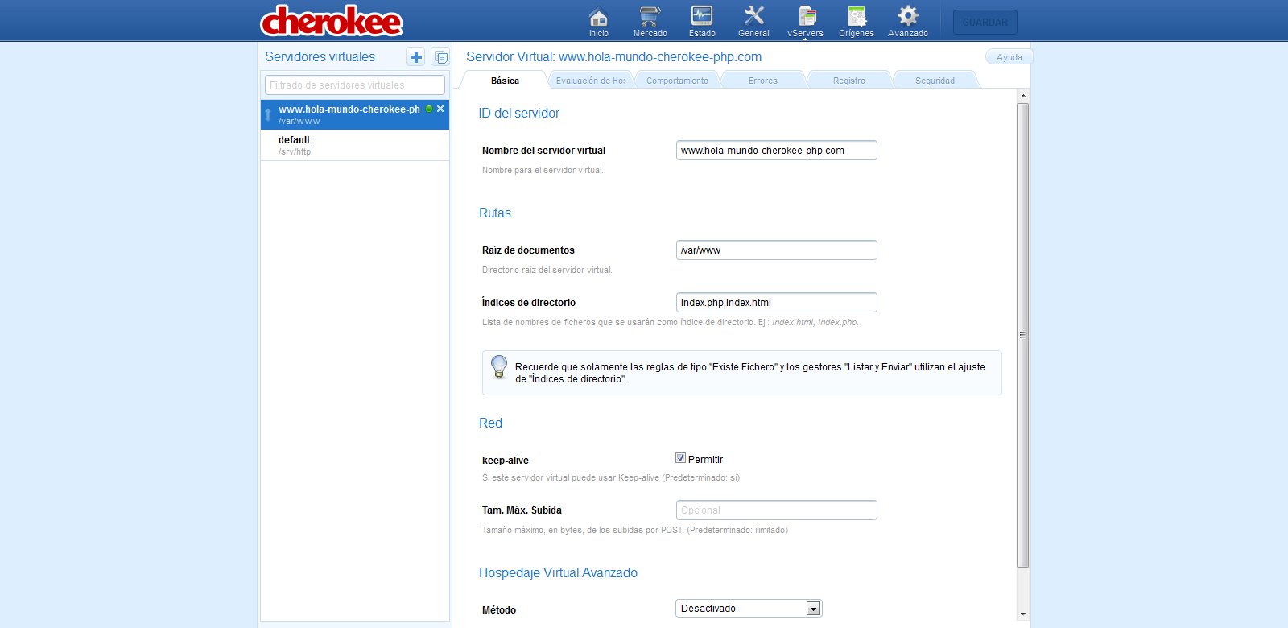Click the lightbulb hint icon

coord(499,367)
